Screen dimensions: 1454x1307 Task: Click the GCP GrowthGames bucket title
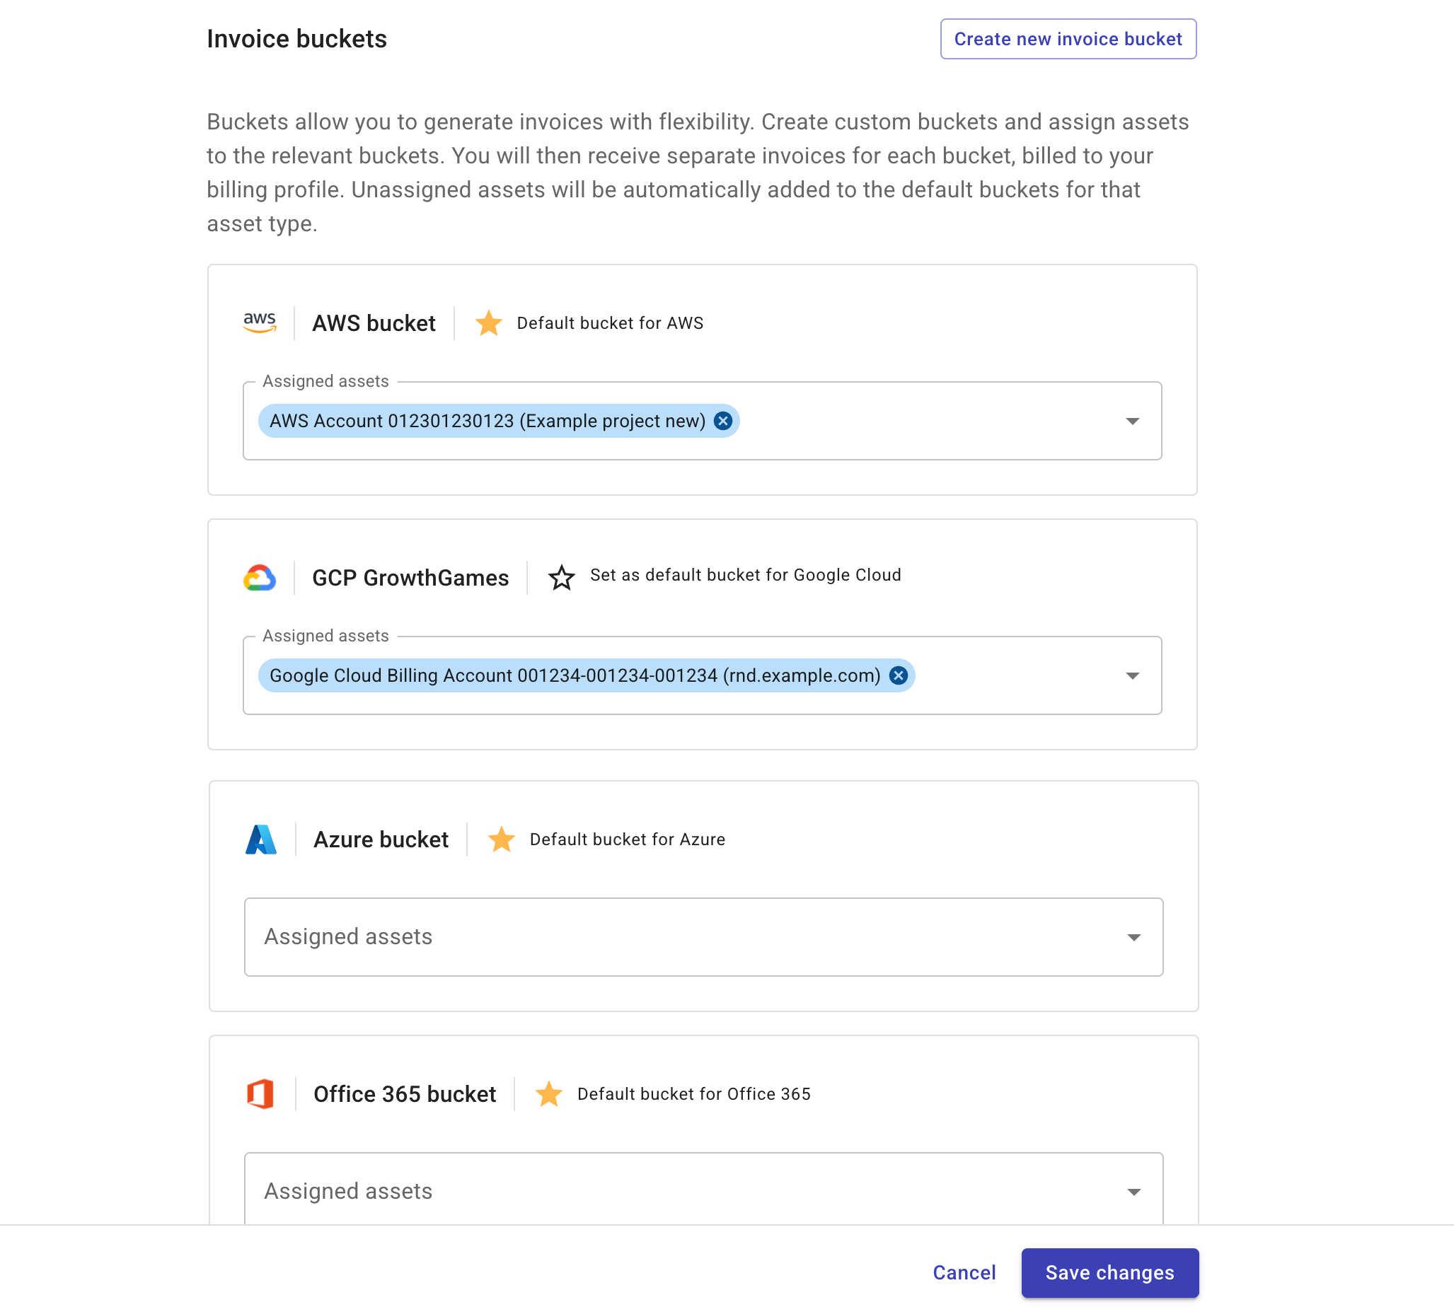pos(410,577)
